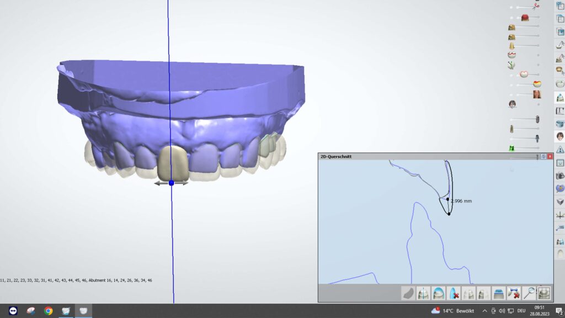Expand hidden system tray icons chevron
565x318 pixels.
(x=485, y=311)
